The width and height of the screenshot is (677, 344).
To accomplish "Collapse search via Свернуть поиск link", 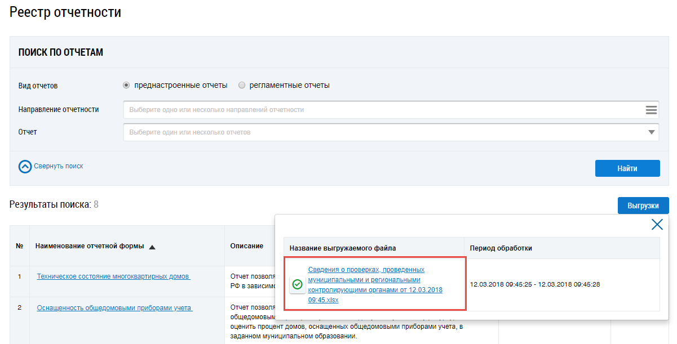I will click(x=58, y=166).
